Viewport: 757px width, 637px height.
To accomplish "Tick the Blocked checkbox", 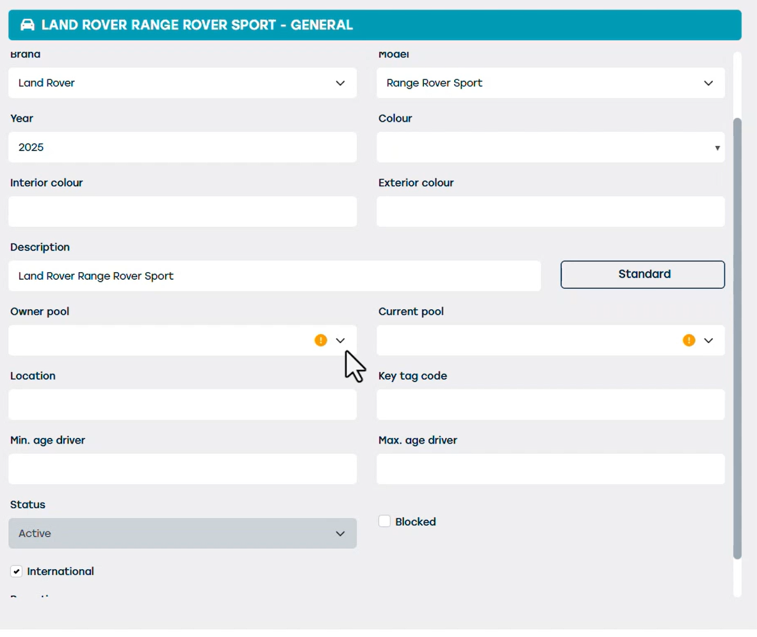I will tap(384, 521).
